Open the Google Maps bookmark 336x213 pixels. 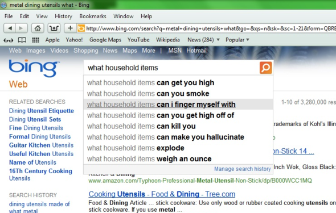coord(105,40)
